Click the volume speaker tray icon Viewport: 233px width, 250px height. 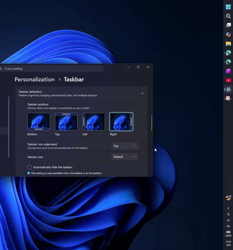228,226
